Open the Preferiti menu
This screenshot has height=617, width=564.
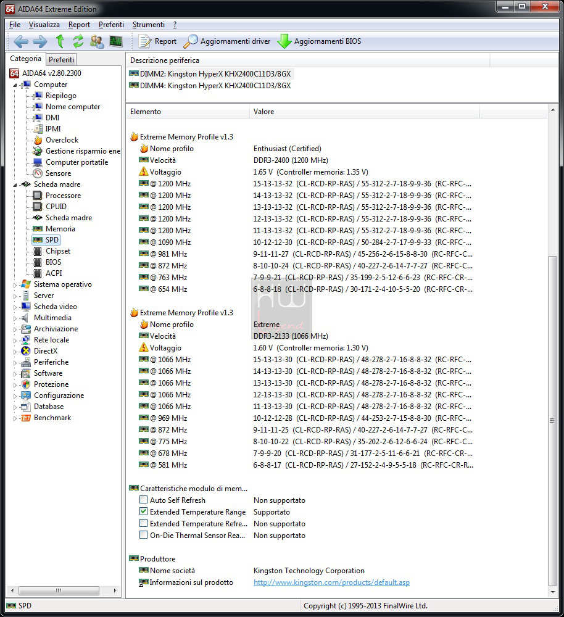111,25
